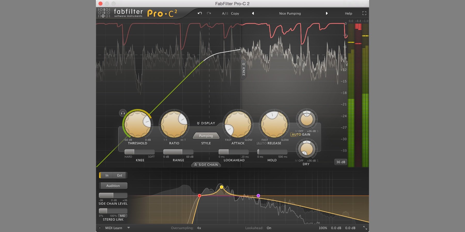
Task: Click the undo arrow icon
Action: [200, 13]
